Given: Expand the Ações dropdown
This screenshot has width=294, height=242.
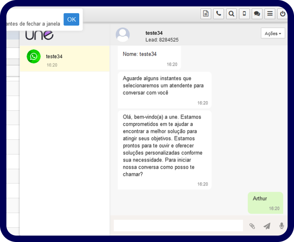Looking at the screenshot, I should click(x=273, y=33).
